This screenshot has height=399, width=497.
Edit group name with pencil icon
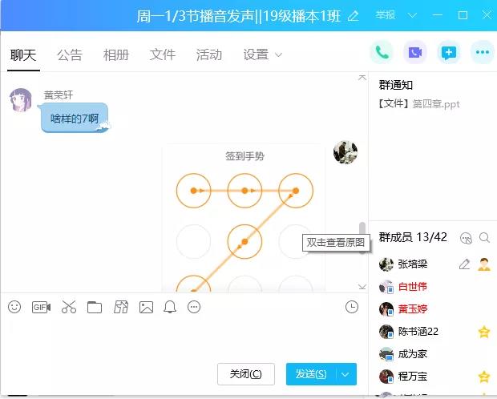point(354,16)
